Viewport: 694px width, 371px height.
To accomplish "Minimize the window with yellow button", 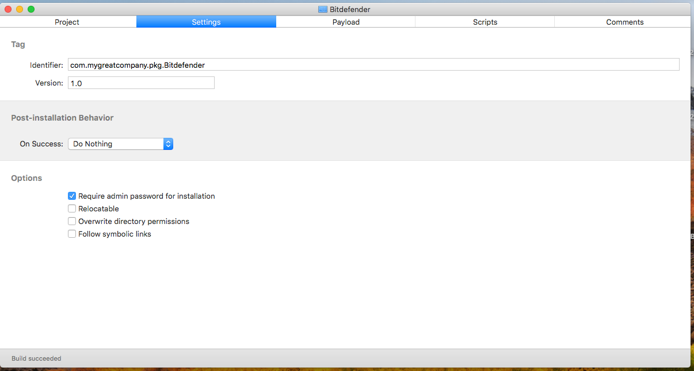I will click(x=20, y=9).
